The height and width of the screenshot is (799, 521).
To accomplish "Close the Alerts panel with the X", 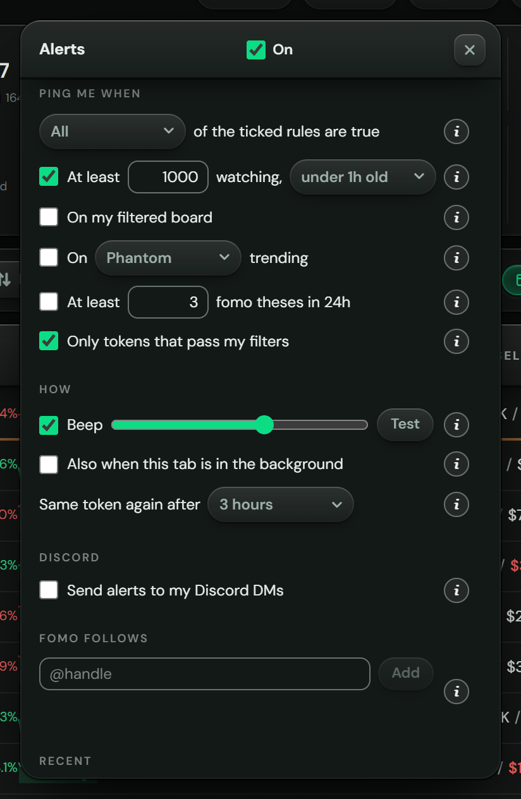I will (470, 50).
